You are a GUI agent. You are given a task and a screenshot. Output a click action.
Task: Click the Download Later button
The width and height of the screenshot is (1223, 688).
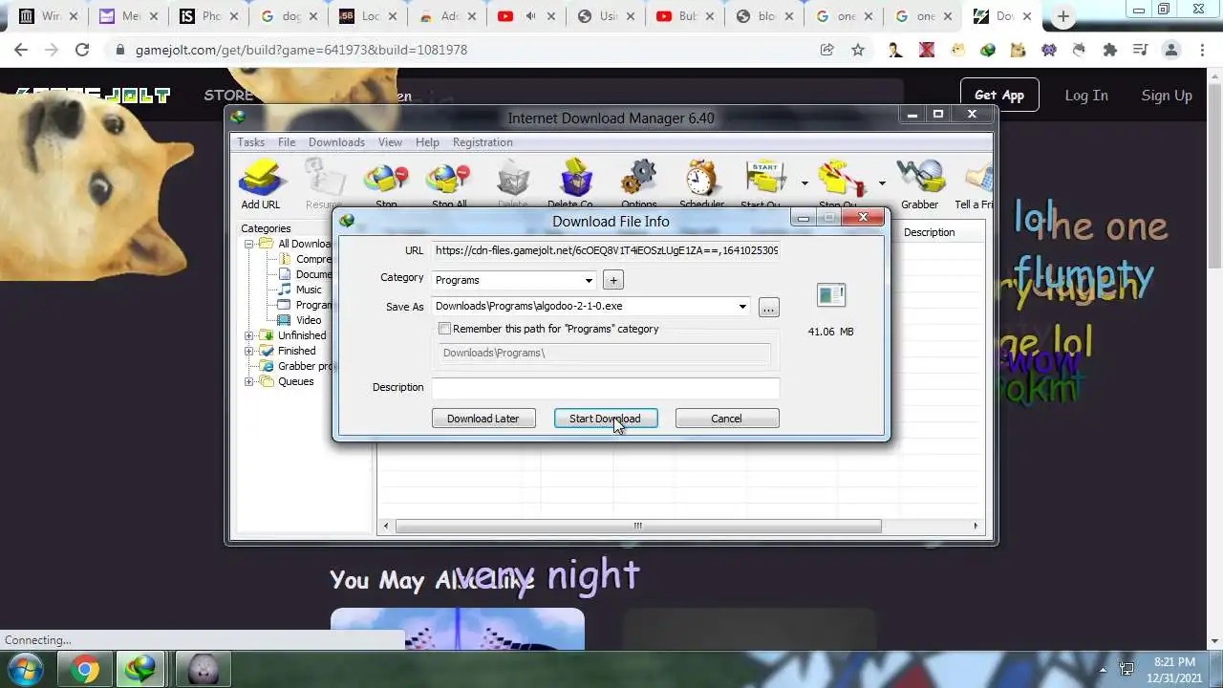[483, 419]
